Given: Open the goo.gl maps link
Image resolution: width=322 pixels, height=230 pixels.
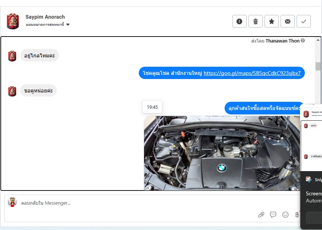Looking at the screenshot, I should [252, 73].
